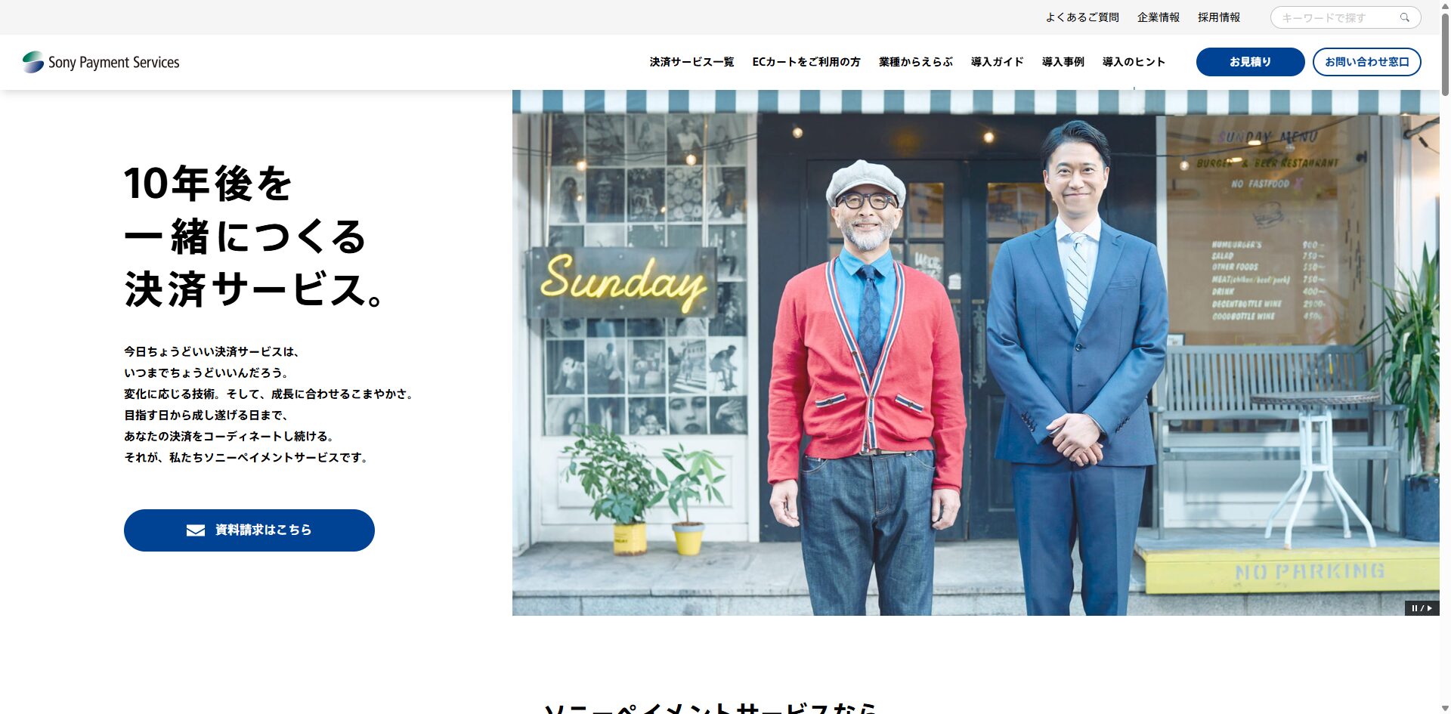The height and width of the screenshot is (714, 1451).
Task: Expand the 業種からえらぶ menu
Action: [x=916, y=62]
